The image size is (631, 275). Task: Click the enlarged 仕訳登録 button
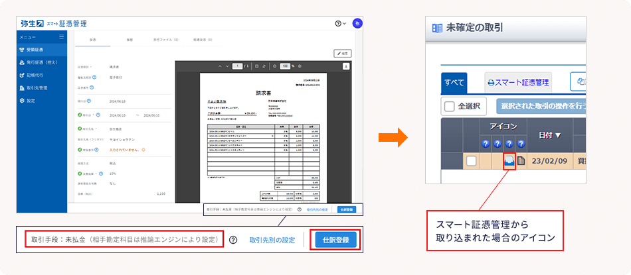[x=335, y=240]
